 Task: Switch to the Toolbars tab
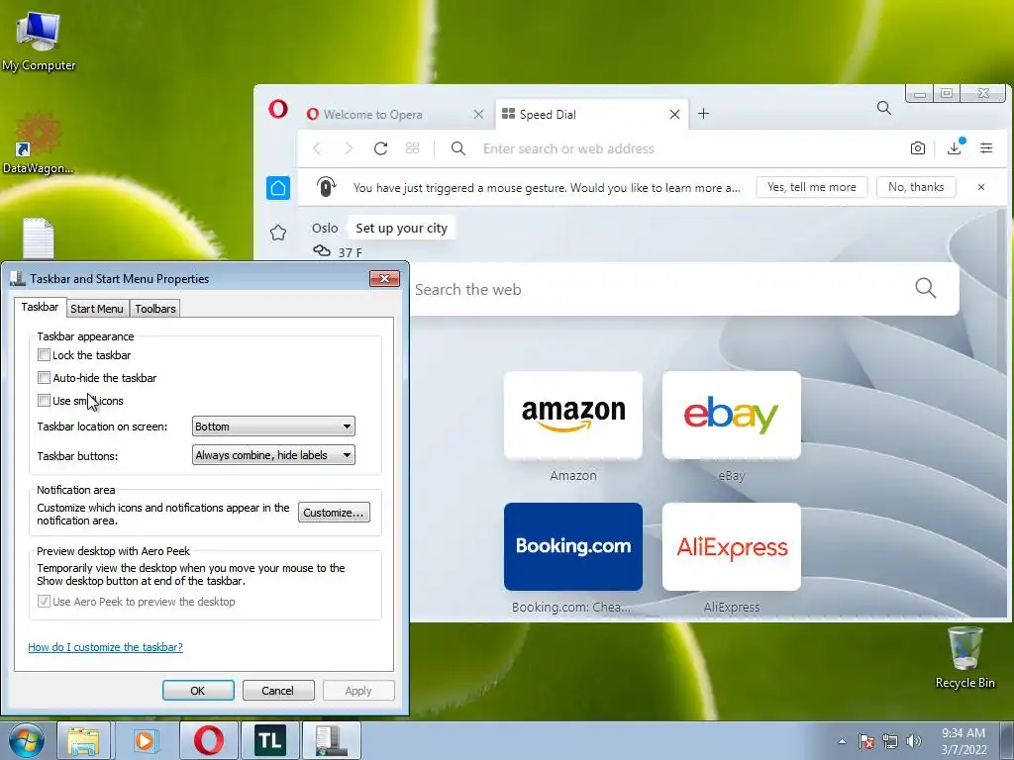155,309
